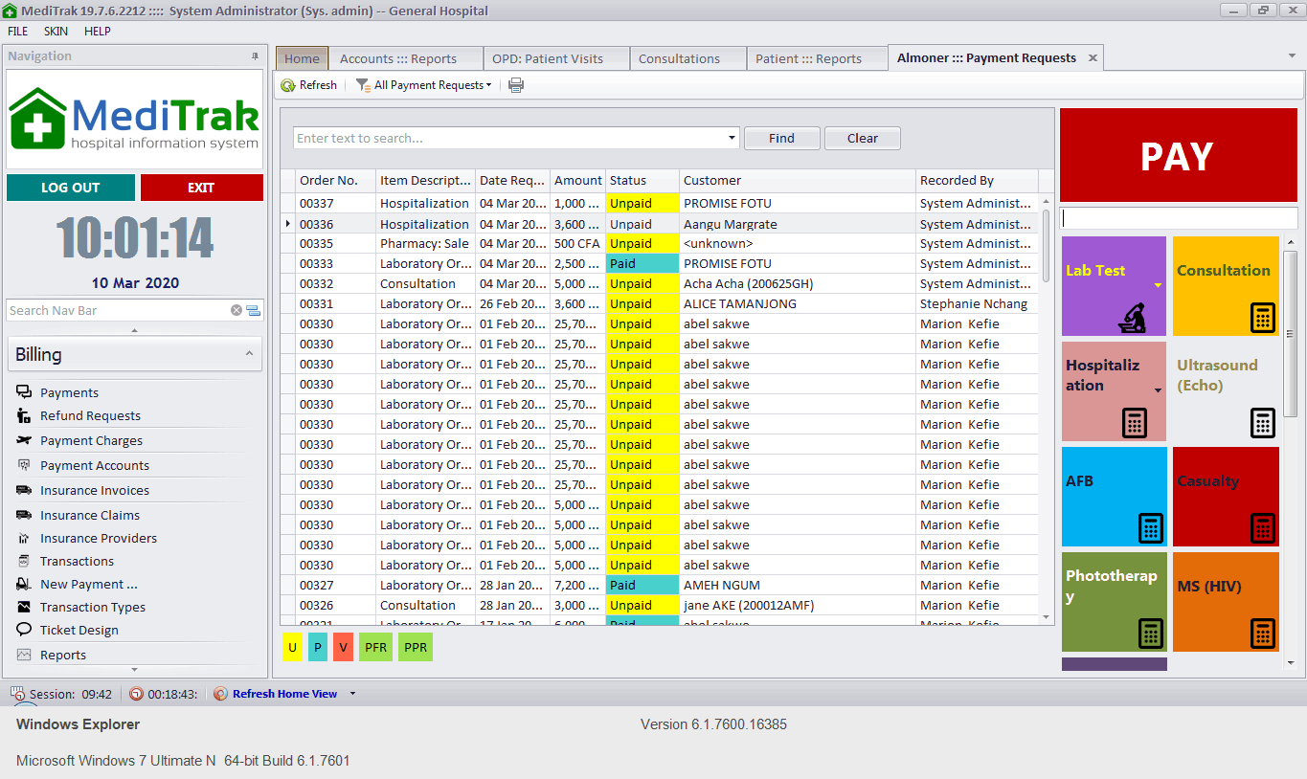Open Payments from the Billing navigation
Screen dimensions: 1307x779
click(69, 392)
